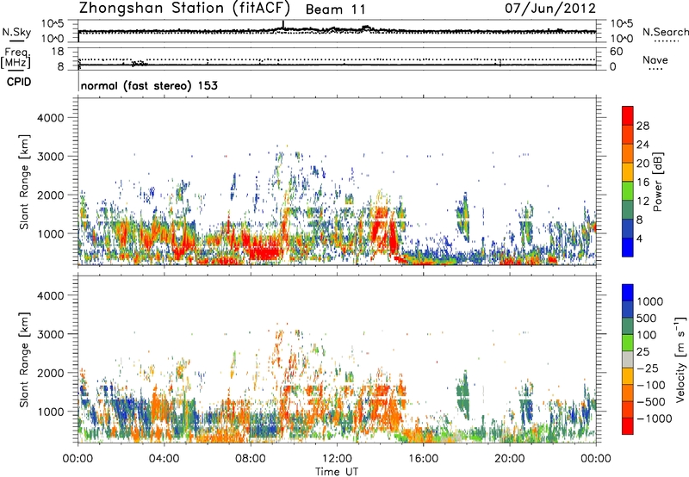Click the 08:00 time tick label
This screenshot has height=477, width=689.
[x=250, y=459]
